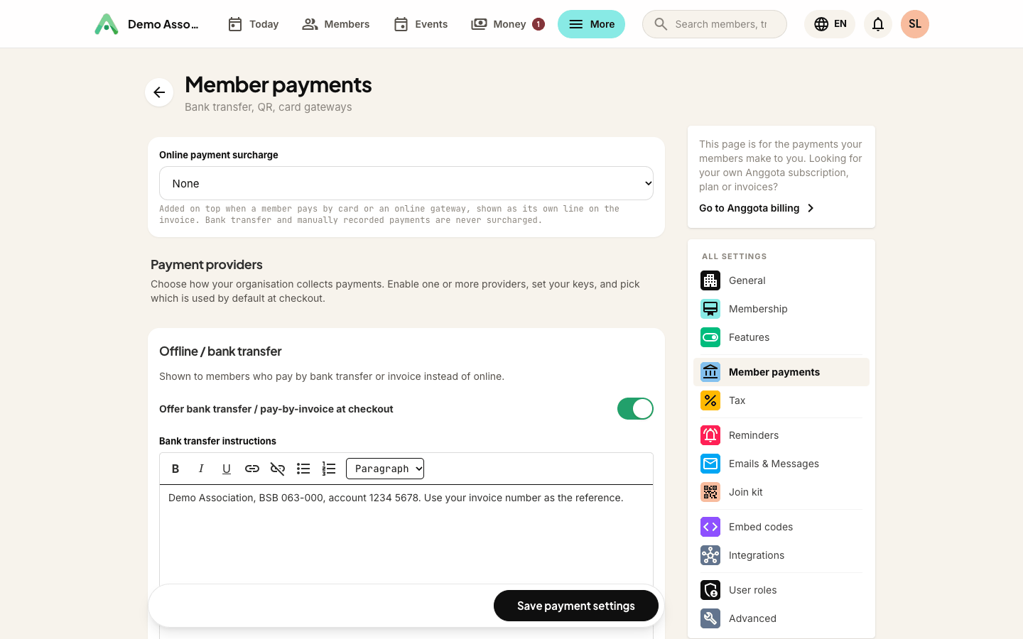Open Join kit settings

(x=781, y=492)
